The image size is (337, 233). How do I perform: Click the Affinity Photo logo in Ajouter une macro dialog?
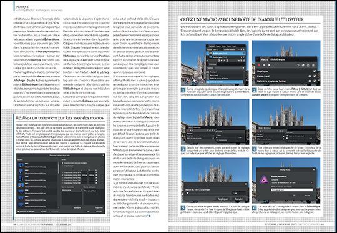(x=264, y=180)
